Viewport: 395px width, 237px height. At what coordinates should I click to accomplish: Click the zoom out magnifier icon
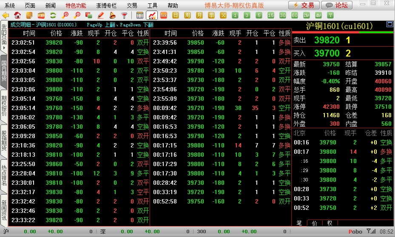(77, 15)
